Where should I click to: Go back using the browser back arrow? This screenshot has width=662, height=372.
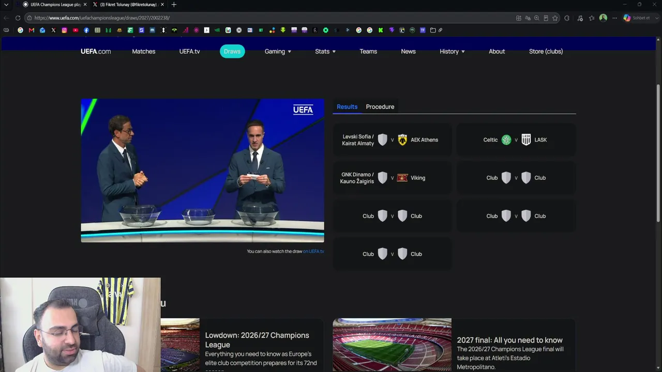point(6,18)
